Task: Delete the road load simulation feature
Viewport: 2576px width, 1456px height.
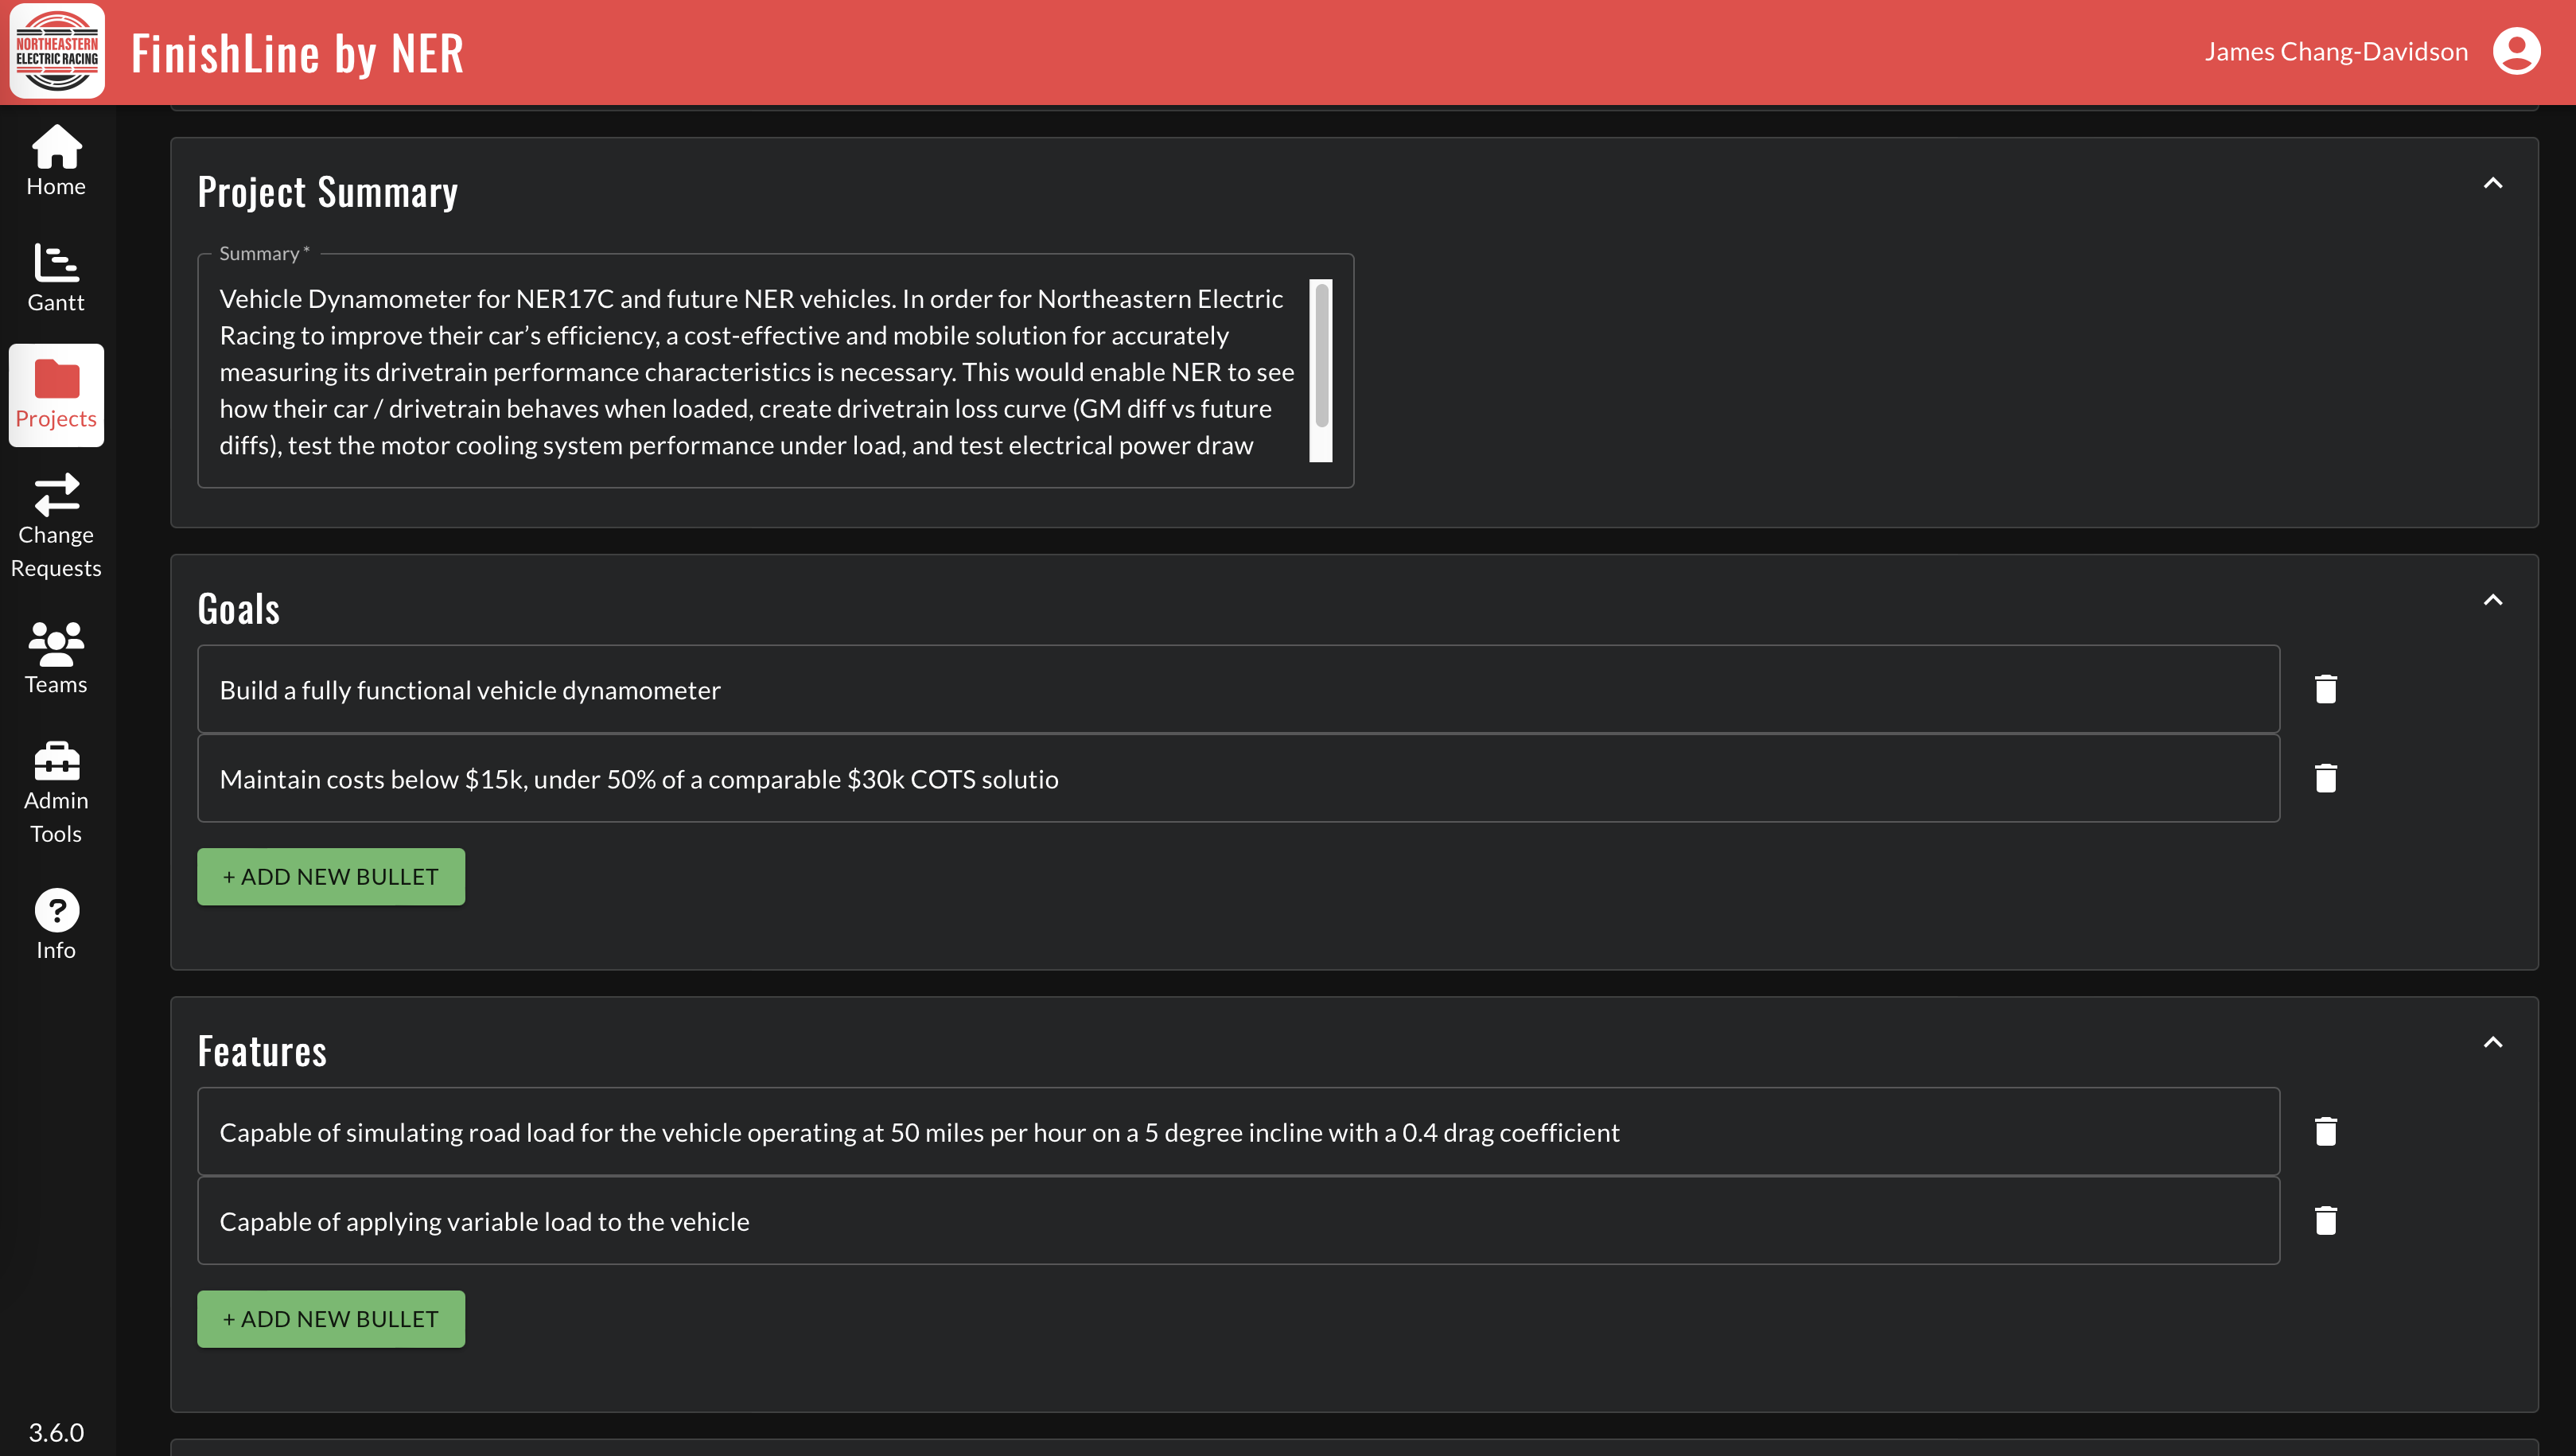Action: pyautogui.click(x=2325, y=1131)
